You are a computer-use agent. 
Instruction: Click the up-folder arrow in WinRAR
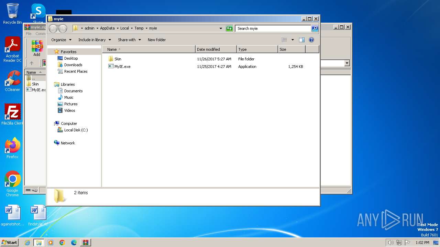coord(32,63)
